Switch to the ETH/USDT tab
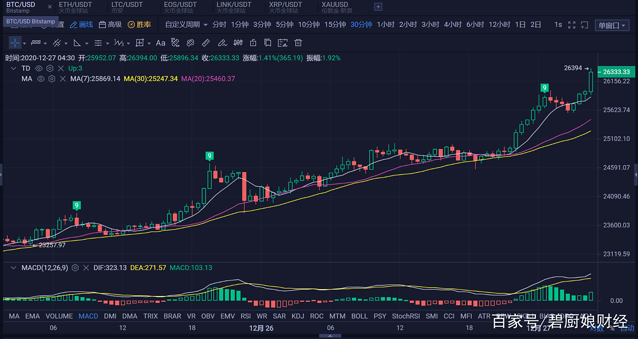638x339 pixels. (x=75, y=7)
